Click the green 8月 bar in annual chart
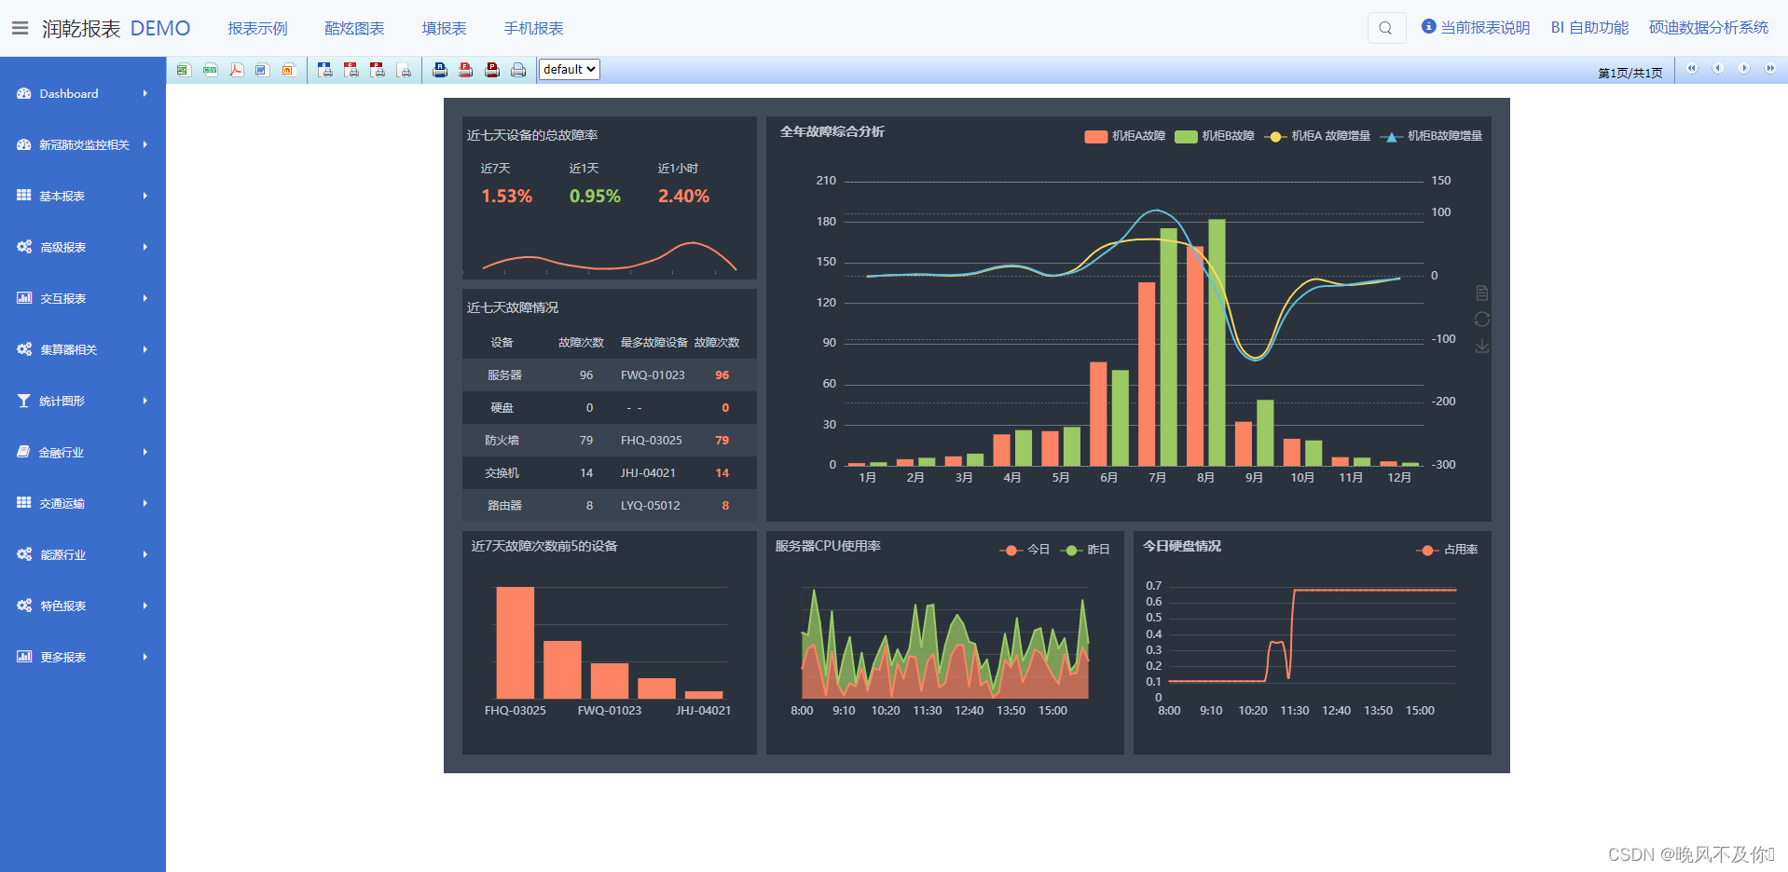 (x=1217, y=342)
